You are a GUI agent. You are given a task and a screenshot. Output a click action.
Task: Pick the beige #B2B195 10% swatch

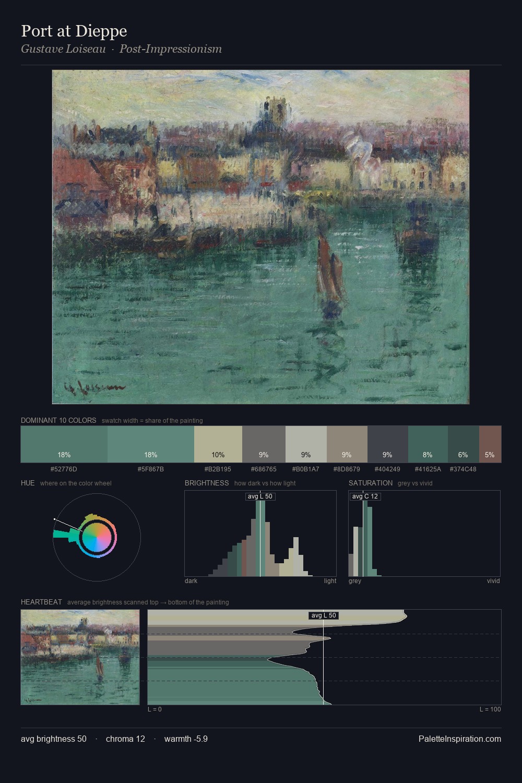point(218,444)
